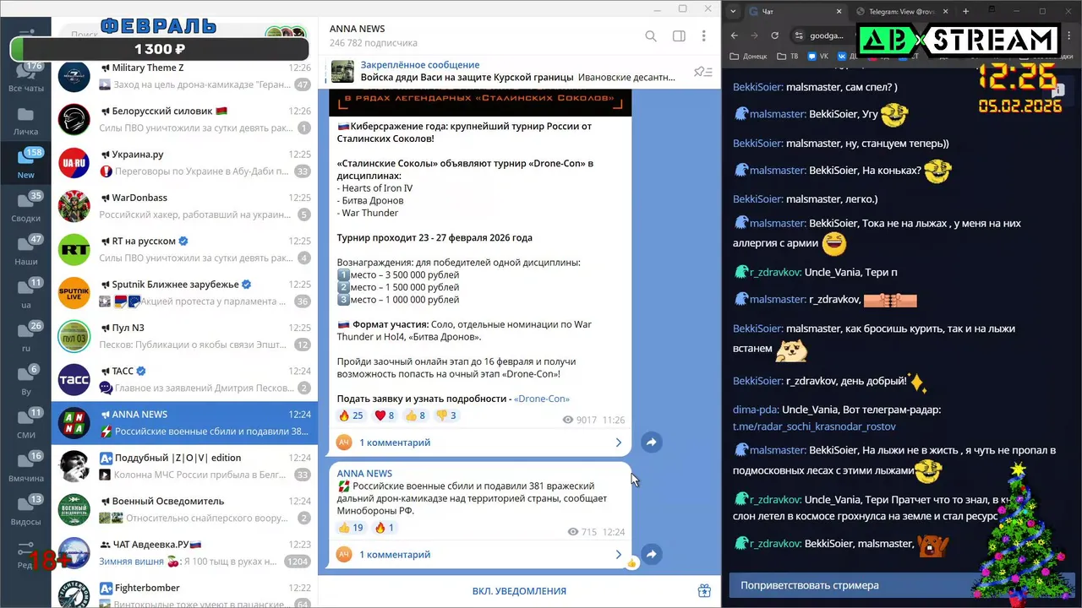This screenshot has height=608, width=1082.
Task: Open 1 комментарий under 381 drones post
Action: tap(479, 554)
